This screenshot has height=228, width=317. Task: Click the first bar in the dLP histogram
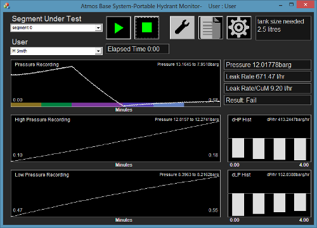coord(238,205)
